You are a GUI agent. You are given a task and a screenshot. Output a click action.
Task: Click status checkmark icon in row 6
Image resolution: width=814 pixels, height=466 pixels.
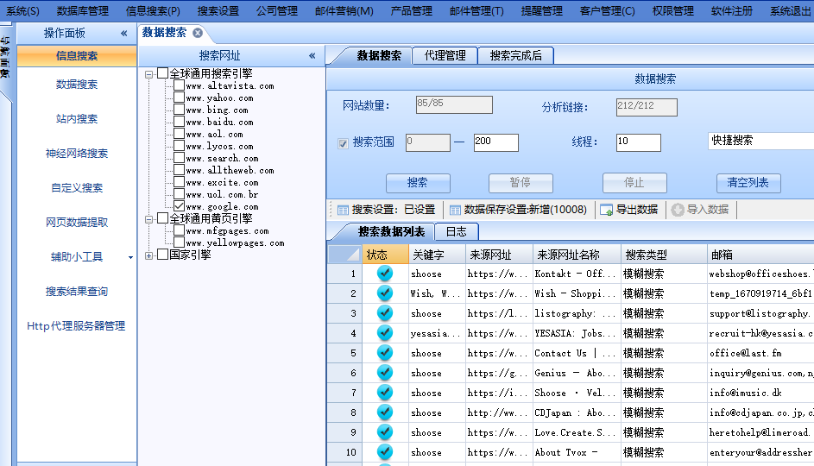point(385,373)
